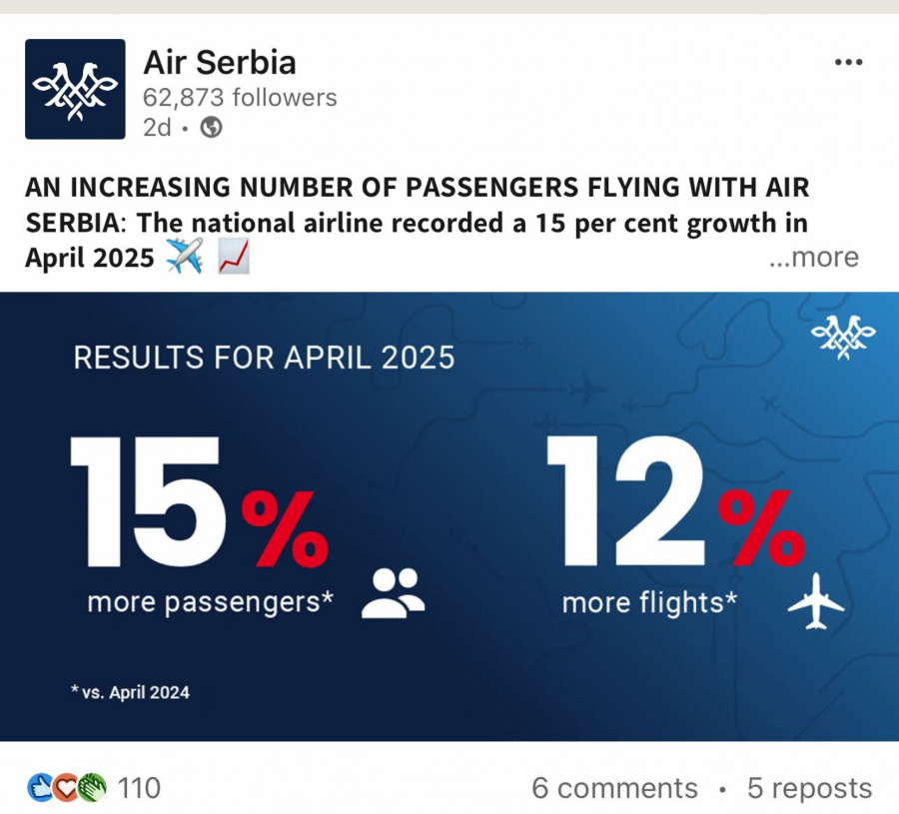Click the rising chart emoji in the post text
Image resolution: width=899 pixels, height=814 pixels.
(x=233, y=258)
